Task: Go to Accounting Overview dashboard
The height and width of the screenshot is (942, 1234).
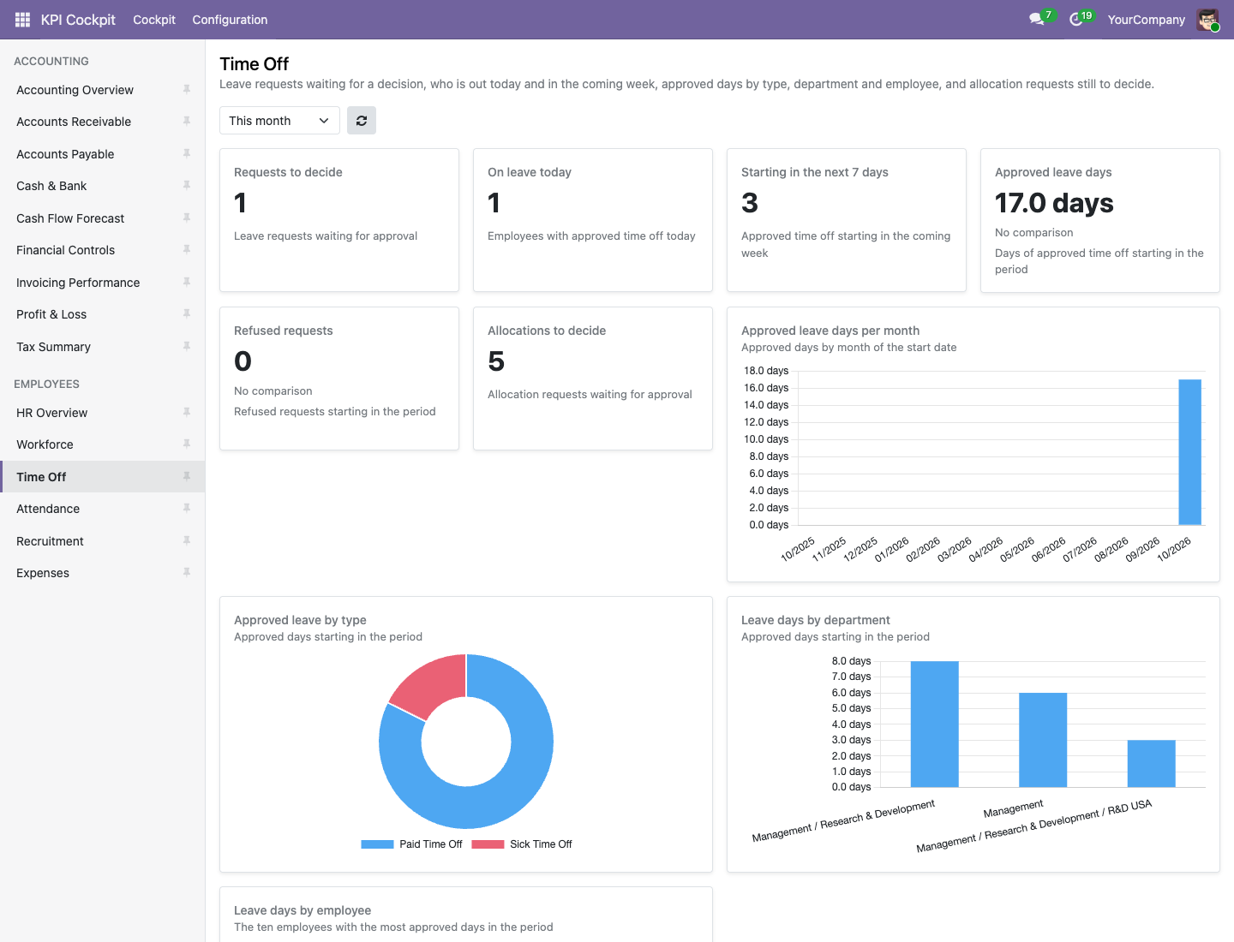Action: tap(103, 90)
